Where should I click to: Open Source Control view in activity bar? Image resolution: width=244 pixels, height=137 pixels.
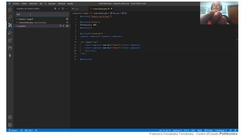coord(10,25)
